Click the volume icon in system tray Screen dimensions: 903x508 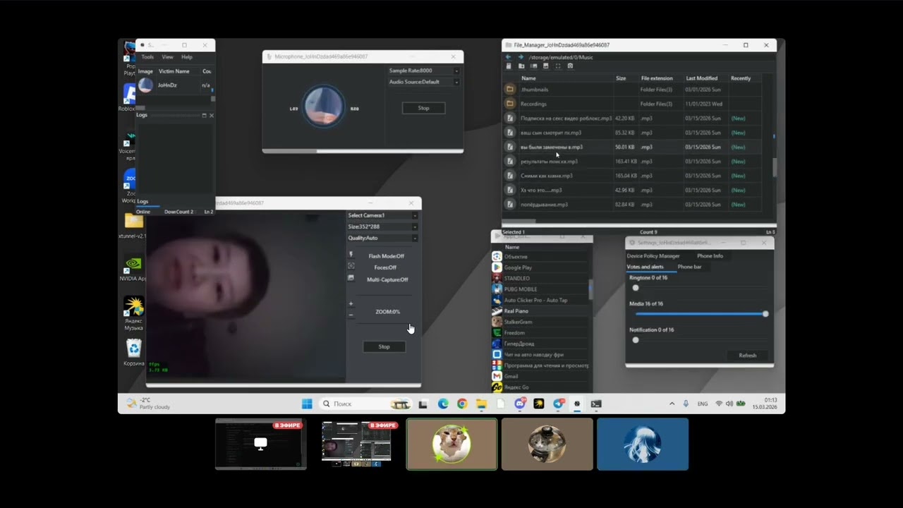pyautogui.click(x=729, y=404)
